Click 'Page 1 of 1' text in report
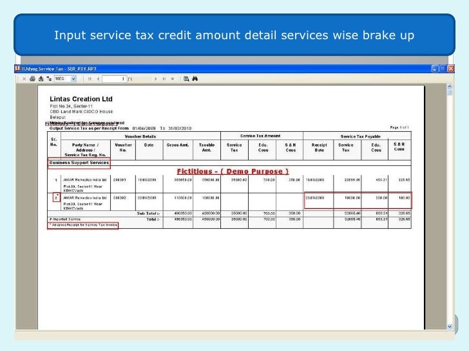Image resolution: width=469 pixels, height=351 pixels. click(399, 127)
